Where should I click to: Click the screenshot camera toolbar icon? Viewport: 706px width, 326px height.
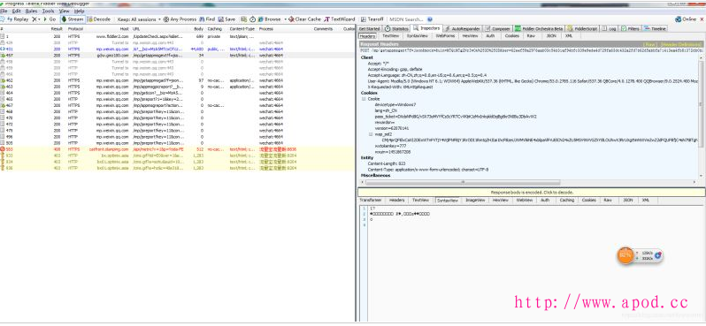(x=243, y=19)
